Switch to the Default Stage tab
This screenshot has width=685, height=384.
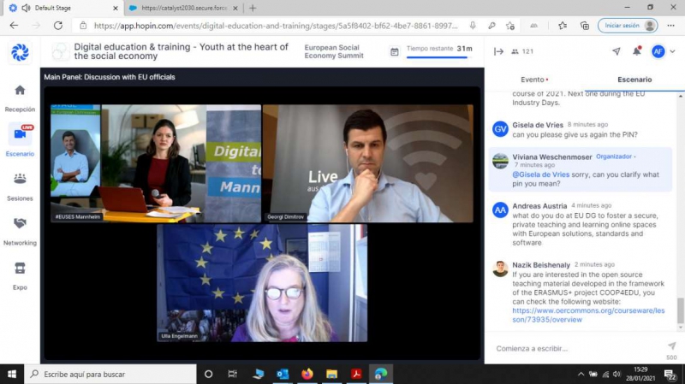coord(63,8)
